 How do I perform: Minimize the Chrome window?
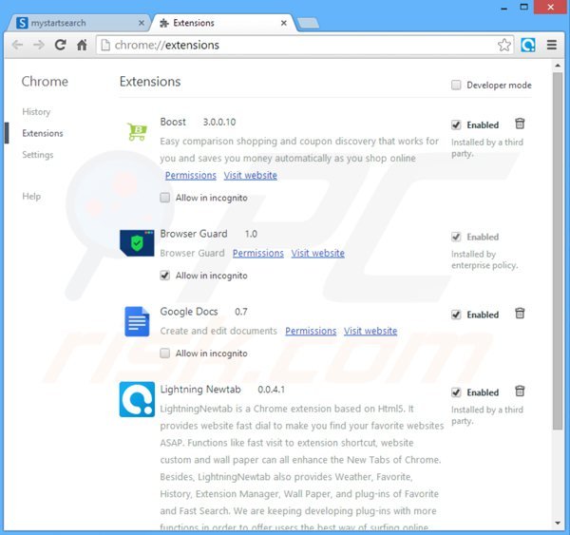[503, 8]
